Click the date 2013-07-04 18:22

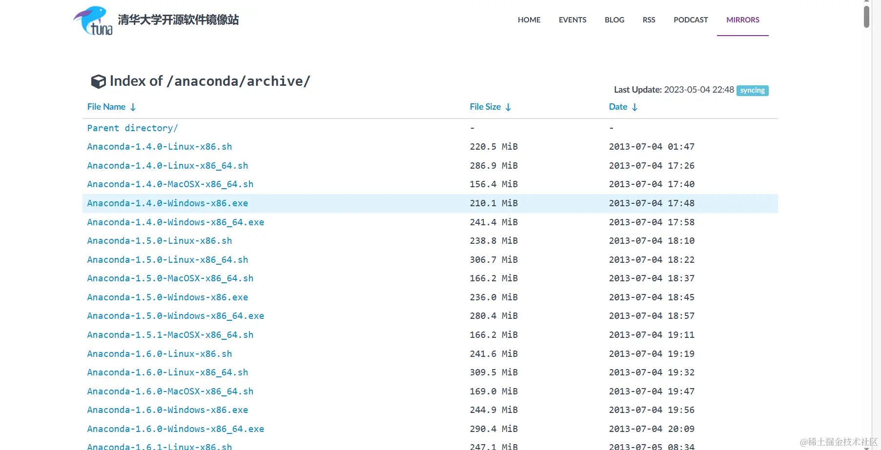coord(652,260)
